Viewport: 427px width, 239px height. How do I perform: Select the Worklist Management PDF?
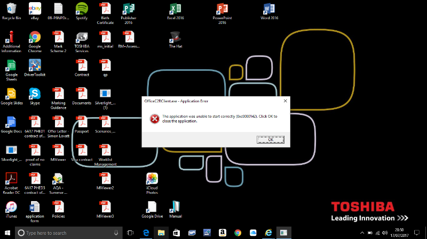point(105,155)
